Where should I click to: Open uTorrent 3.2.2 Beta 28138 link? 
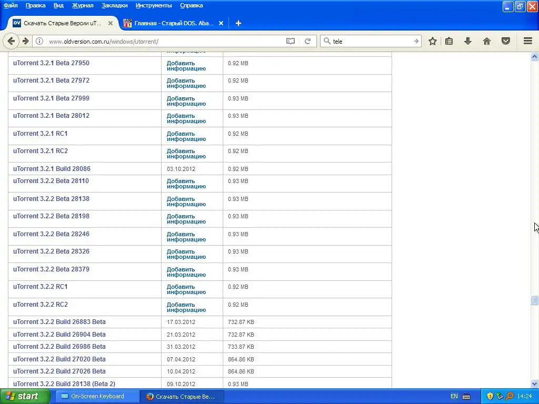pos(51,198)
